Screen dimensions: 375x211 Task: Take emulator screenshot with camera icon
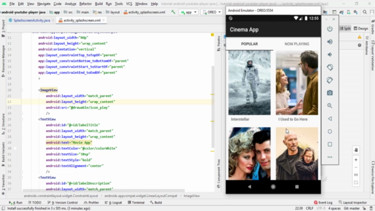click(x=330, y=93)
